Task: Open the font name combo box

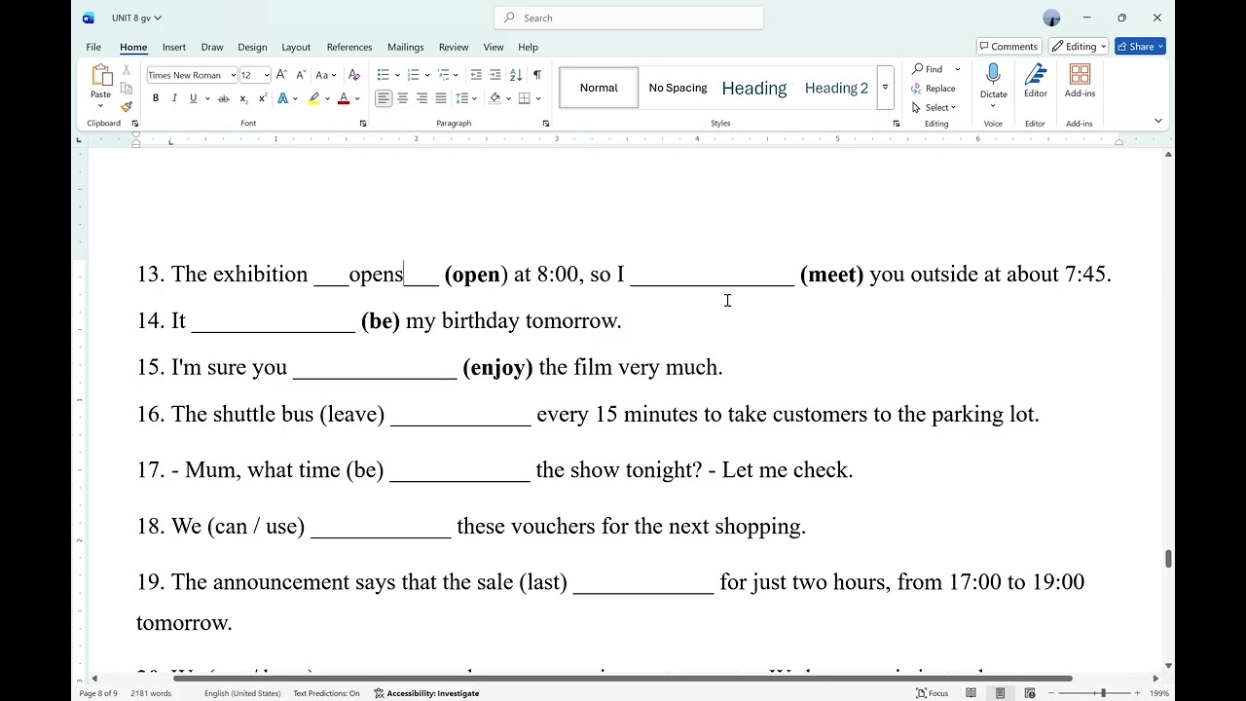Action: pos(192,75)
